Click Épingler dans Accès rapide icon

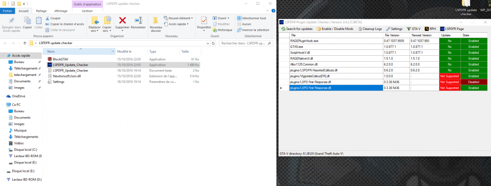[11, 21]
